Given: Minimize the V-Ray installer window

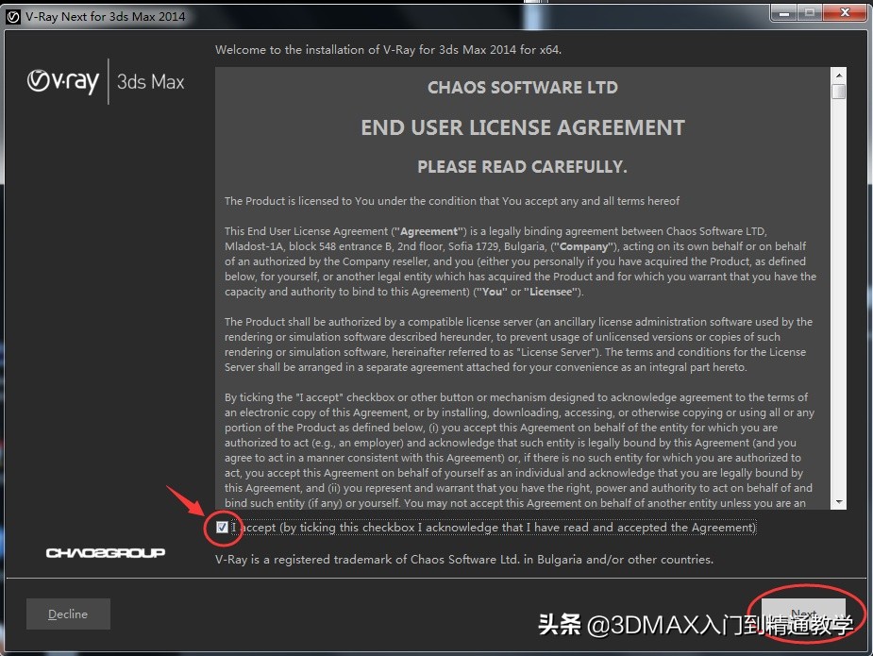Looking at the screenshot, I should 784,13.
